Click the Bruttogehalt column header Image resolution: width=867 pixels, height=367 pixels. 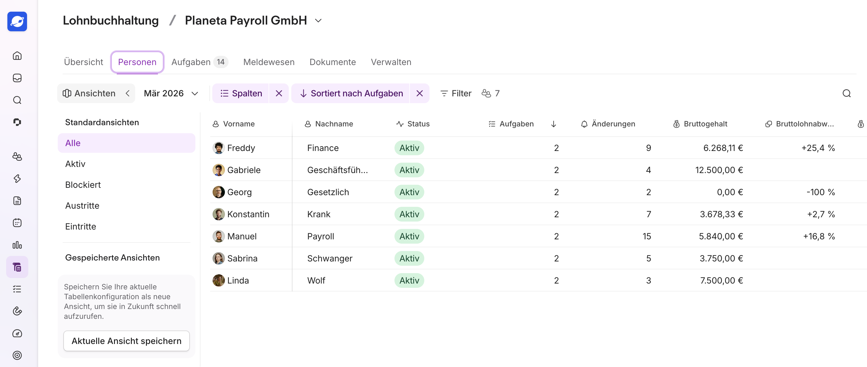coord(700,124)
